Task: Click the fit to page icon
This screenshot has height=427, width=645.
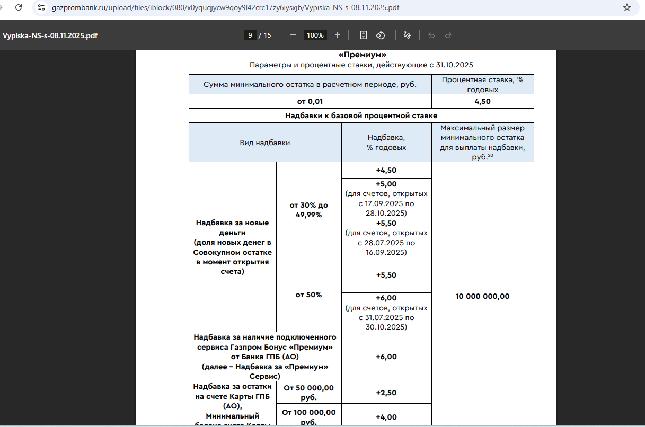Action: (364, 35)
